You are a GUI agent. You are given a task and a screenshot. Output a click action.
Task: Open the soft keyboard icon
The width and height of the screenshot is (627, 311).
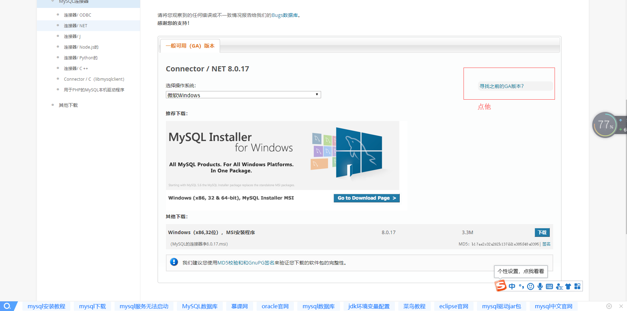(549, 287)
